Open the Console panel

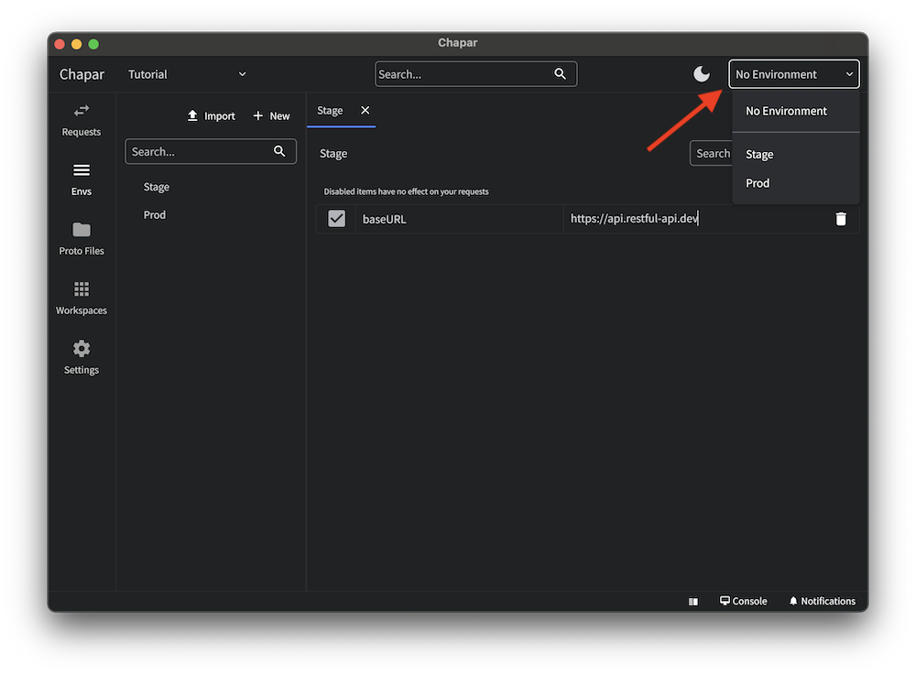[x=744, y=601]
